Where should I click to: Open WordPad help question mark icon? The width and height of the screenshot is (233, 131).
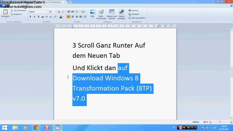pyautogui.click(x=232, y=6)
